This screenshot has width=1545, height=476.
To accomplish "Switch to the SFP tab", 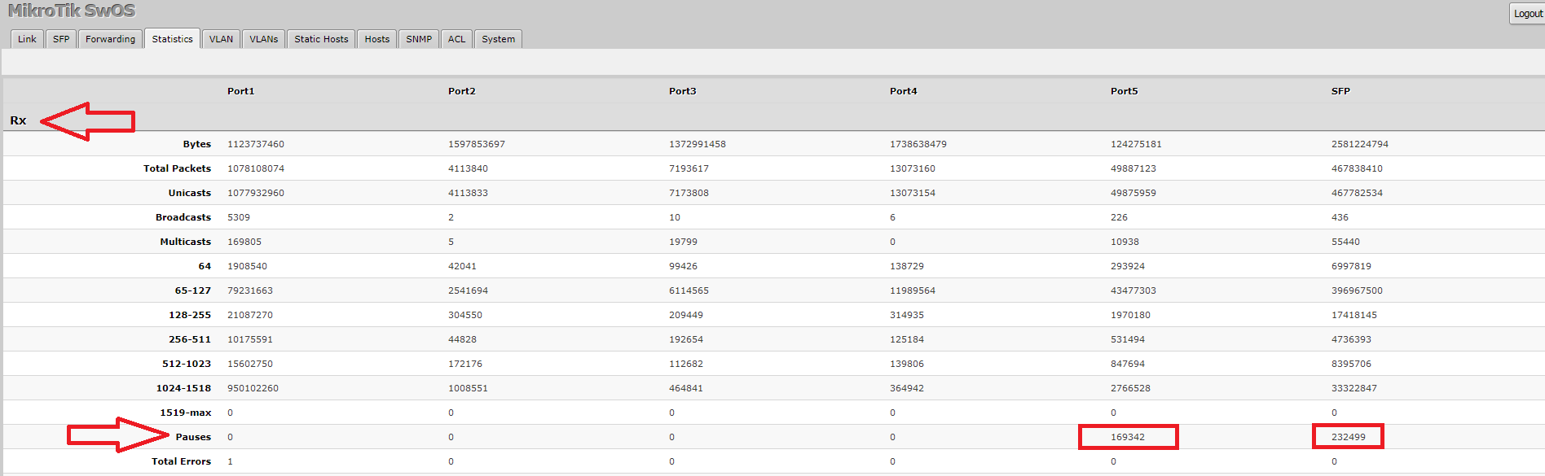I will pos(61,39).
